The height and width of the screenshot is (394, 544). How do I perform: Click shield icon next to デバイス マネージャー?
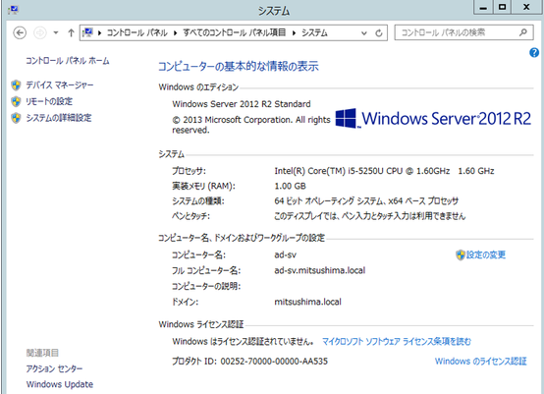pos(16,85)
